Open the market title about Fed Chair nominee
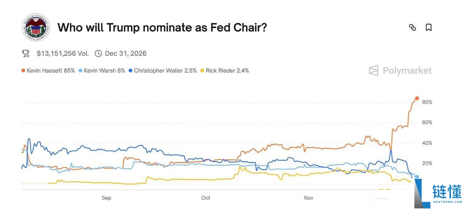The image size is (464, 209). point(162,28)
